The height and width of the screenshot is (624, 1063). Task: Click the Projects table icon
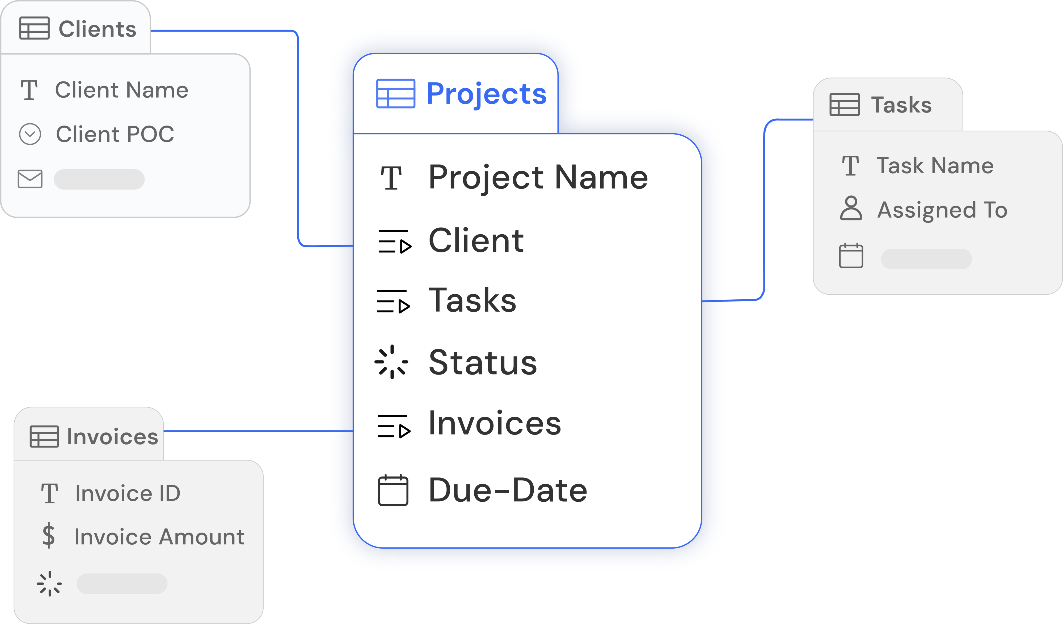(x=395, y=93)
